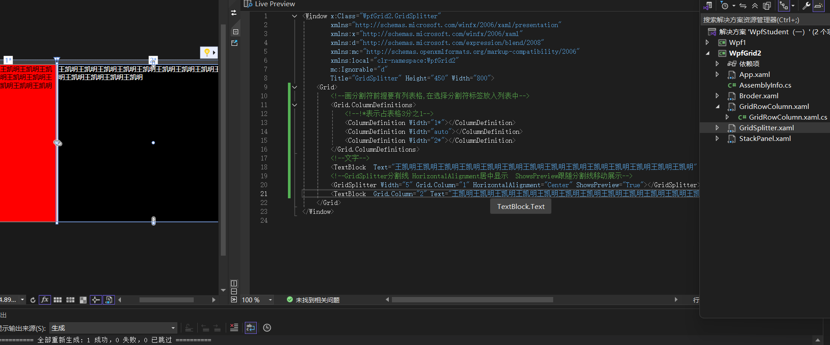Clear all output with the red X list icon
Viewport: 830px width, 345px height.
pos(234,328)
